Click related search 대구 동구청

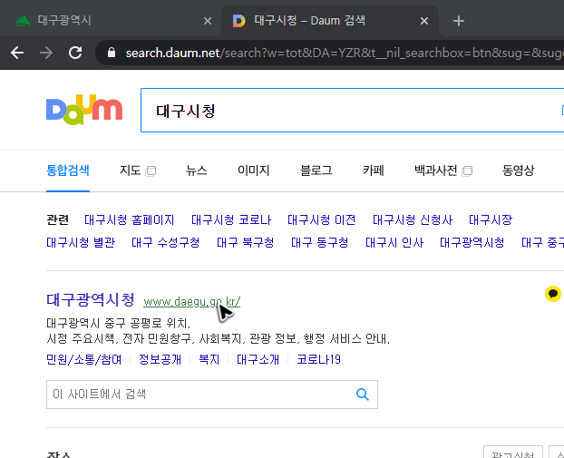pyautogui.click(x=320, y=242)
